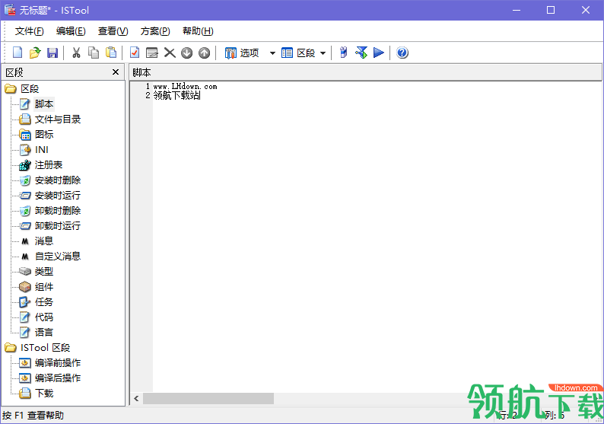Open the 帮助(H) menu

click(198, 31)
